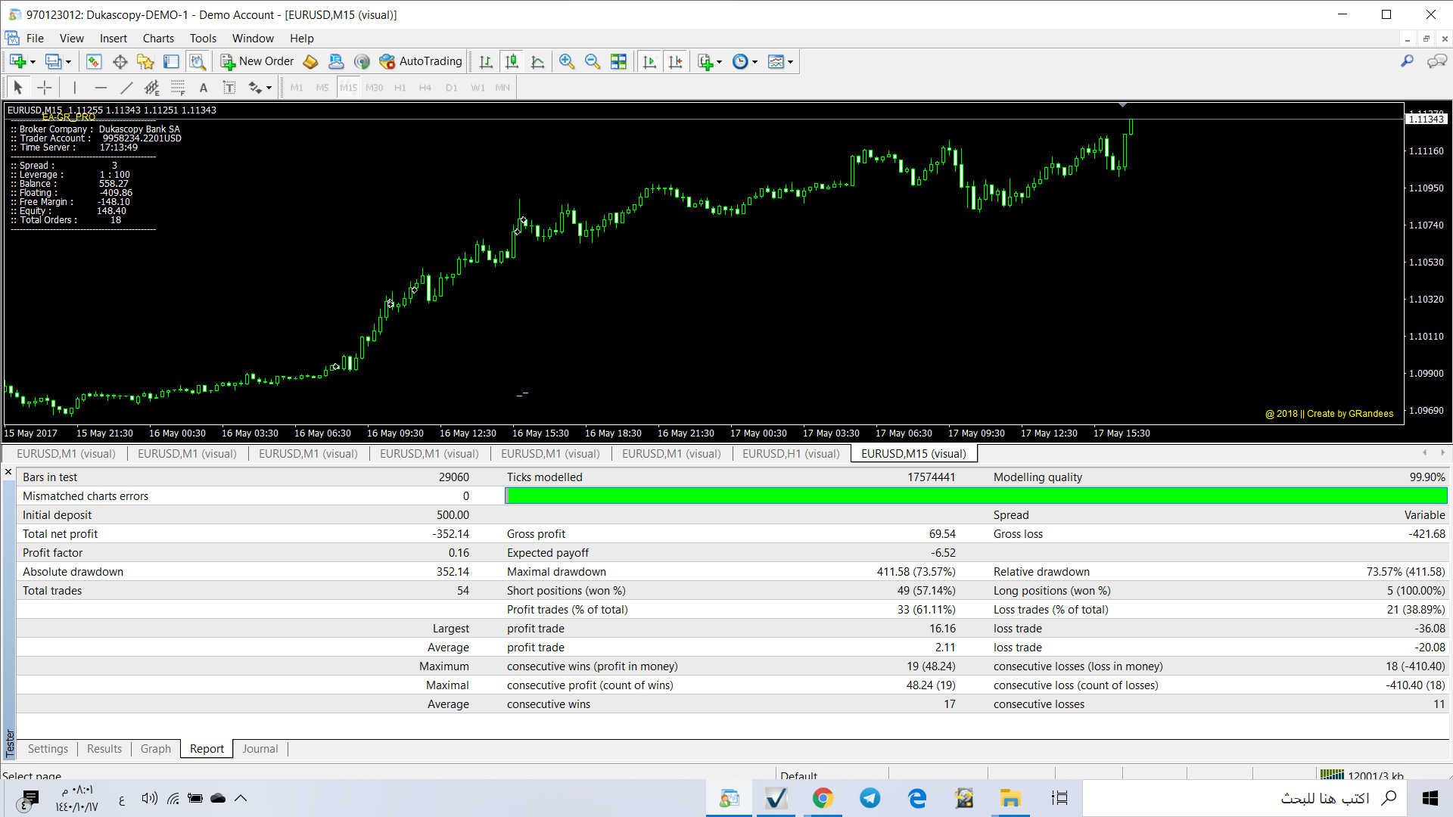Open the Periods clock dropdown arrow

(755, 62)
